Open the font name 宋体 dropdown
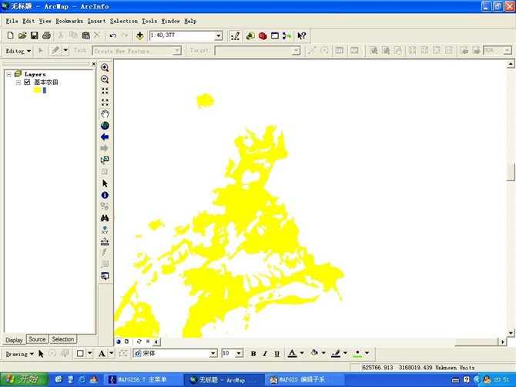Screen dimensions: 516x387 [213, 353]
